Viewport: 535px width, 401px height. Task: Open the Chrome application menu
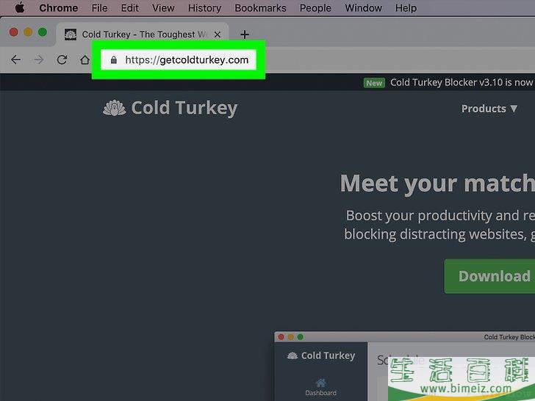[x=58, y=8]
